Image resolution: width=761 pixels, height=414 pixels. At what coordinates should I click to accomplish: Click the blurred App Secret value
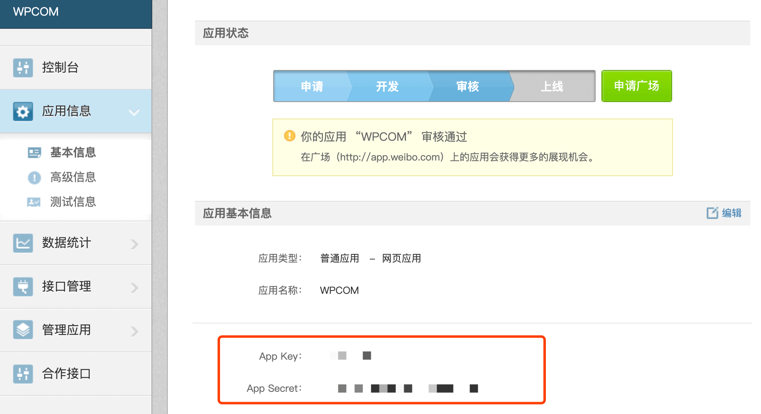coord(408,388)
